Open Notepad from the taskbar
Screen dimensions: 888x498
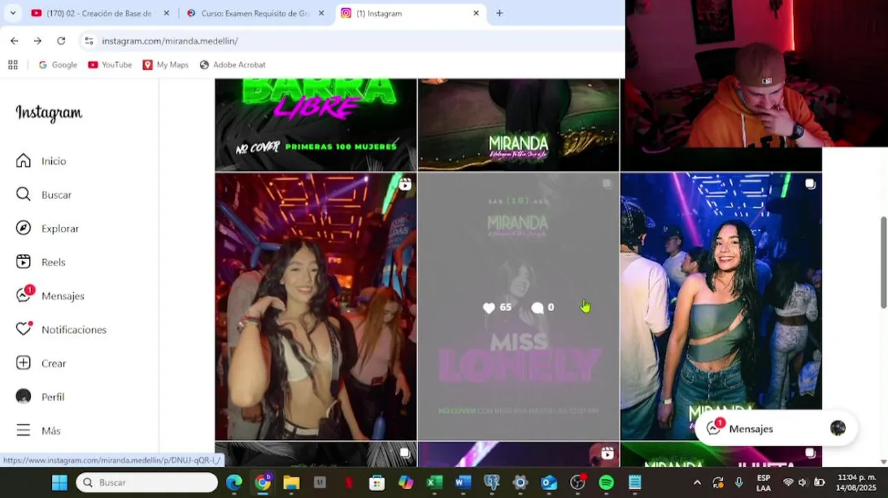coord(635,482)
